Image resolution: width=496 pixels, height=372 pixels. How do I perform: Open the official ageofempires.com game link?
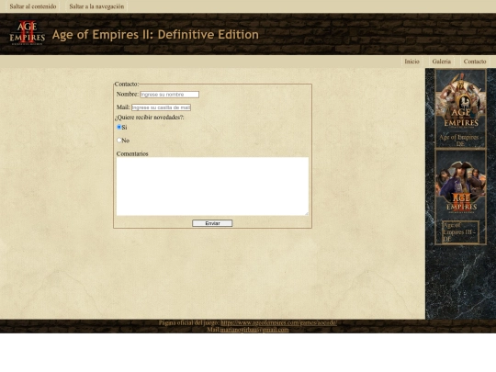point(278,323)
